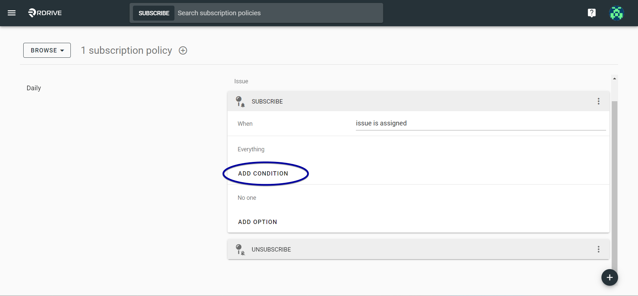
Task: Click the SUBSCRIBE search-scope button
Action: pyautogui.click(x=154, y=13)
